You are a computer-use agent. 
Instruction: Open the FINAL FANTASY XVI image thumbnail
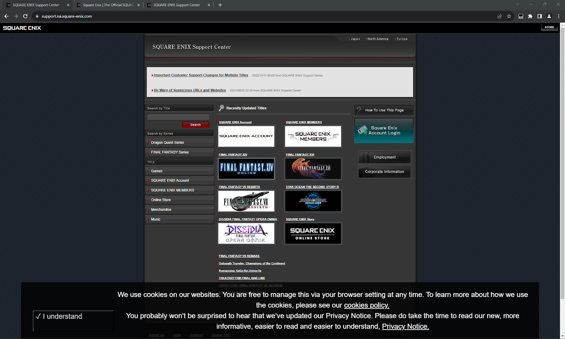point(313,169)
